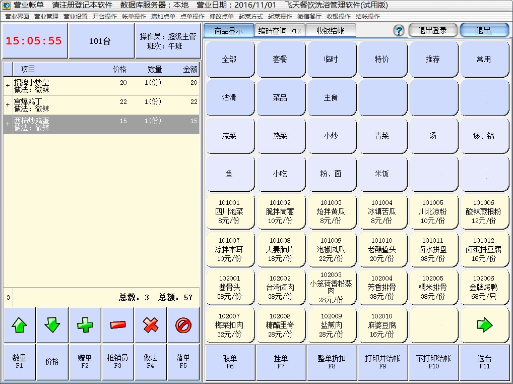This screenshot has width=513, height=384.
Task: Add dish 101001 四川泡菜 to order
Action: tap(229, 211)
